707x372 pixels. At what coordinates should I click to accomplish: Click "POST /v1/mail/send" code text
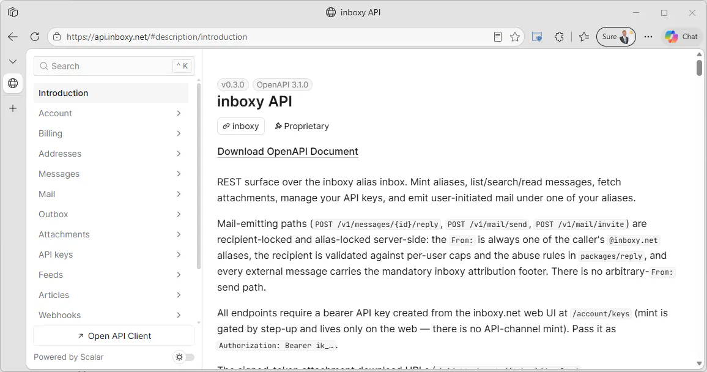487,225
